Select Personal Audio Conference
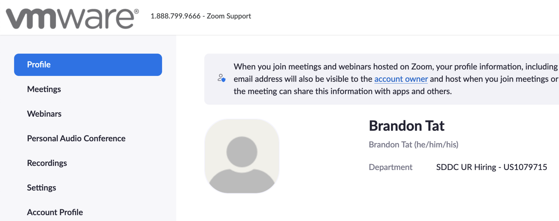The height and width of the screenshot is (221, 559). (x=76, y=138)
